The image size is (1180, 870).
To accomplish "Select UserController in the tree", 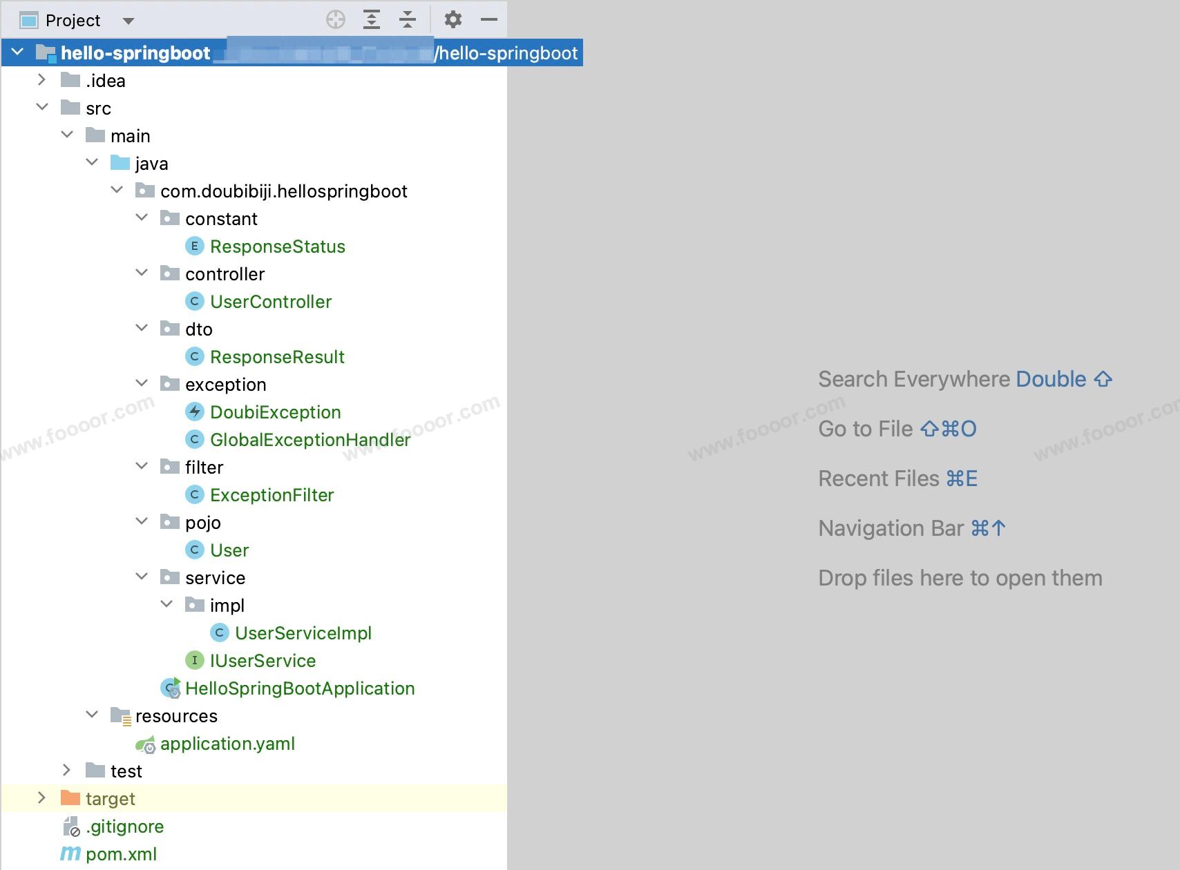I will click(270, 302).
